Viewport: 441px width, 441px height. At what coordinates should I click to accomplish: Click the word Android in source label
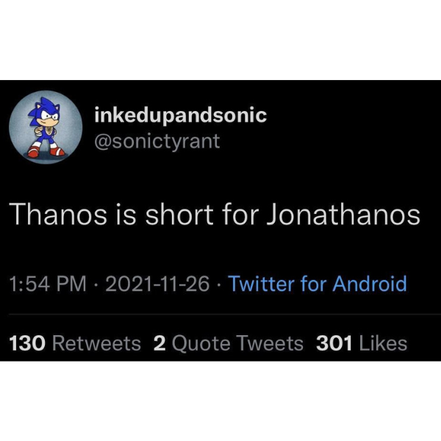coord(369,284)
